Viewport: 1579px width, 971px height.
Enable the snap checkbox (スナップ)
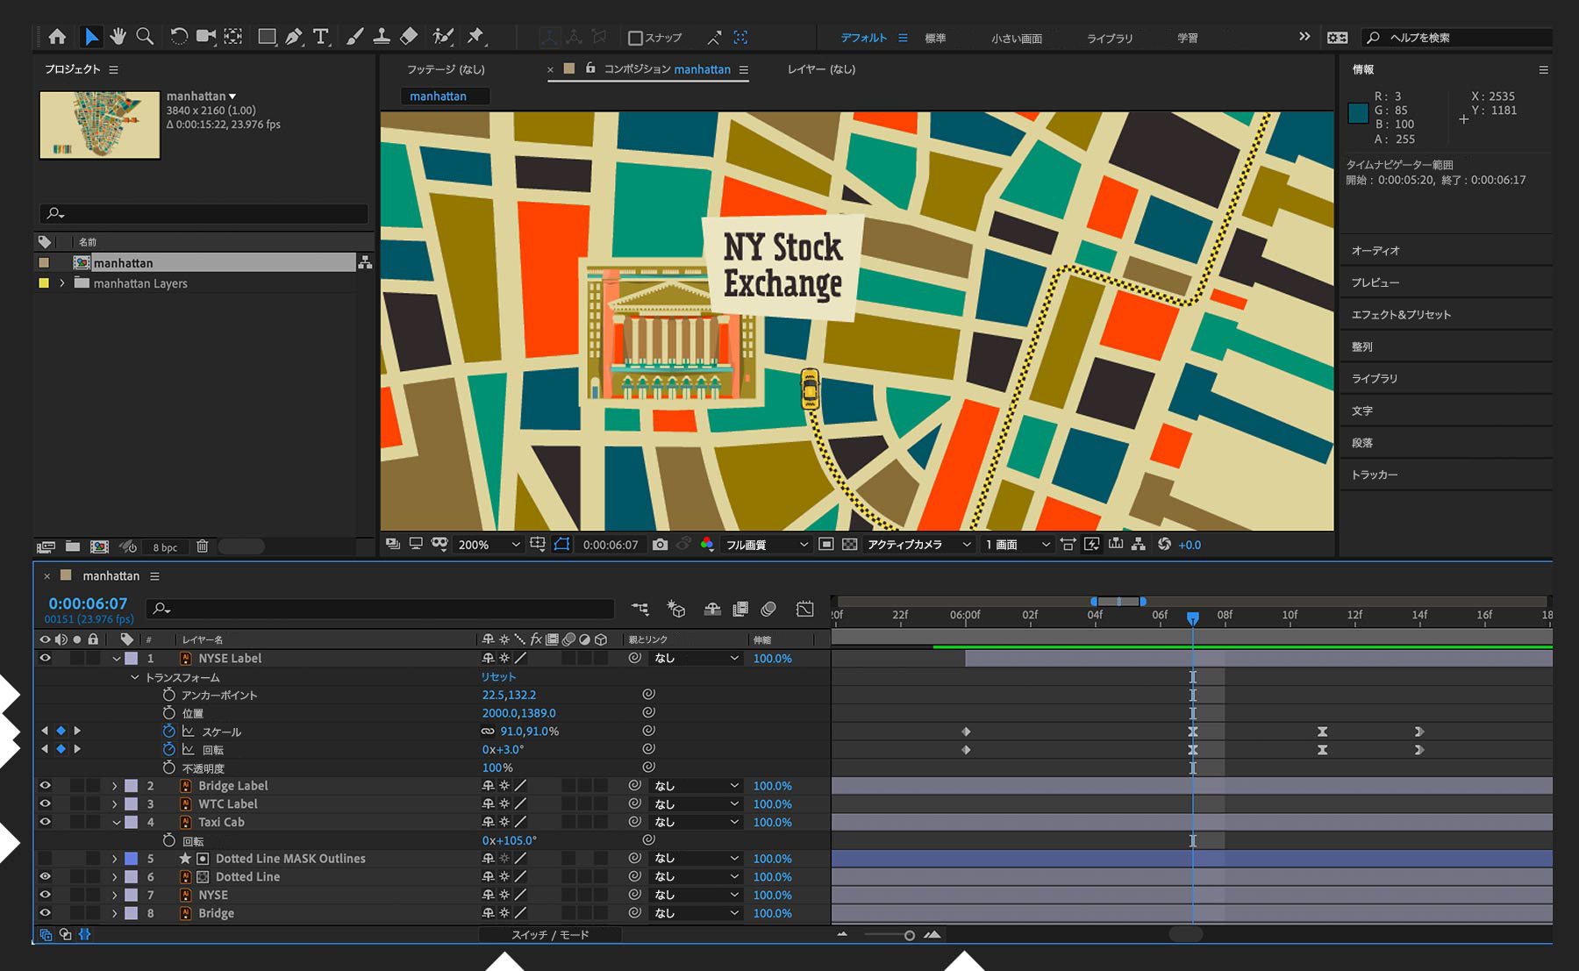click(x=636, y=38)
